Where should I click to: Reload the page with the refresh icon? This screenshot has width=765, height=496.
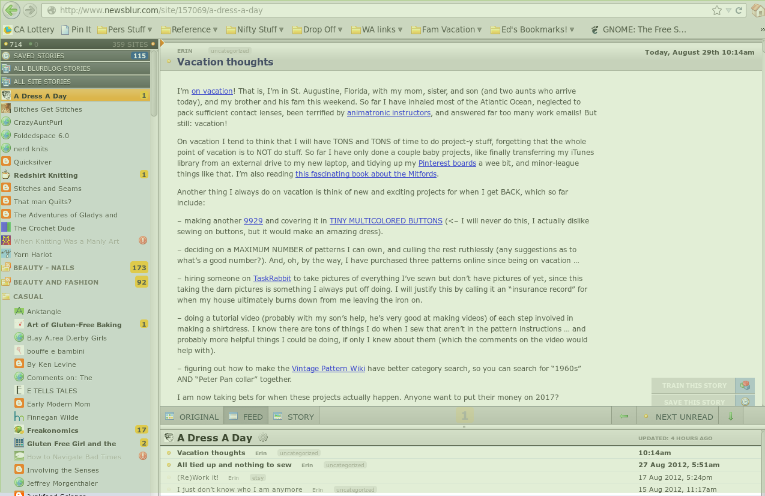(x=740, y=10)
